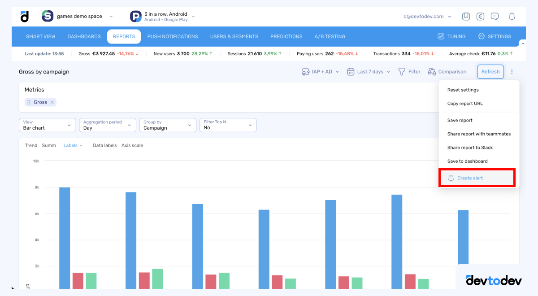Screen dimensions: 538x296
Task: Toggle the Trend chart option
Action: 31,145
